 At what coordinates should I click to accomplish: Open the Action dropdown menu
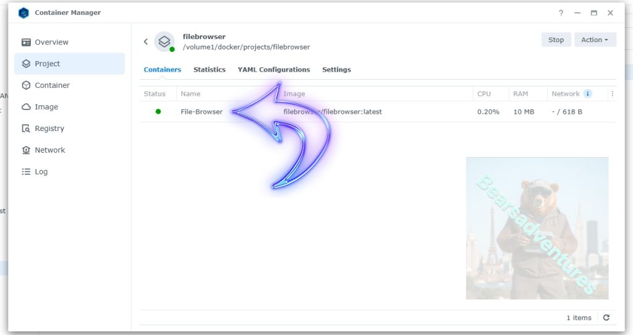595,40
